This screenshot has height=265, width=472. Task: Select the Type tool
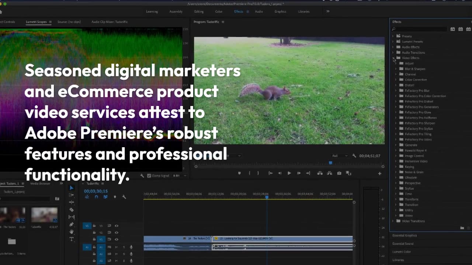coord(72,239)
